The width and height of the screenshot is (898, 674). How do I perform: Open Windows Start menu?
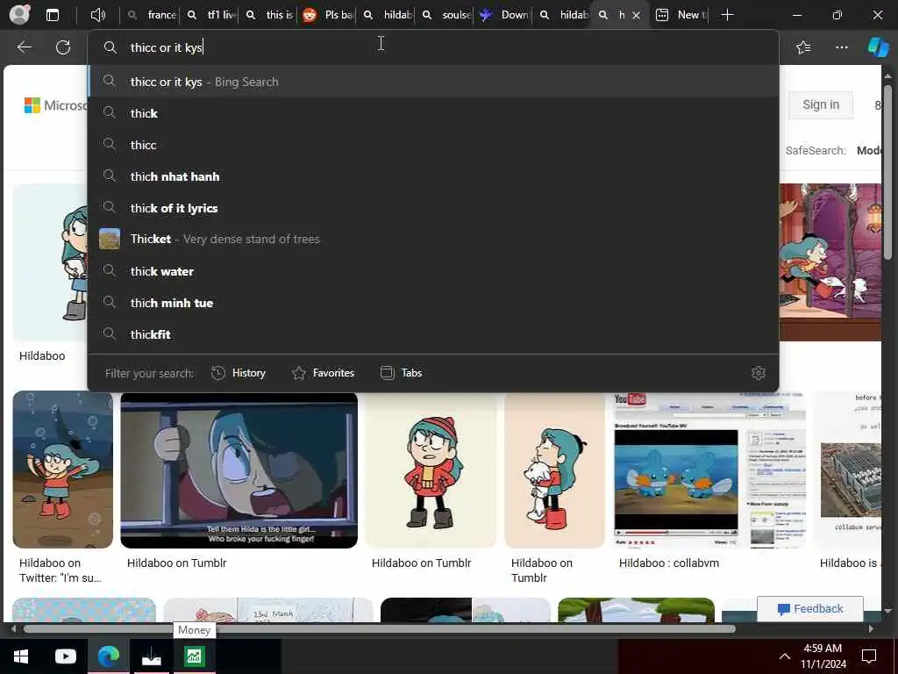(x=21, y=656)
